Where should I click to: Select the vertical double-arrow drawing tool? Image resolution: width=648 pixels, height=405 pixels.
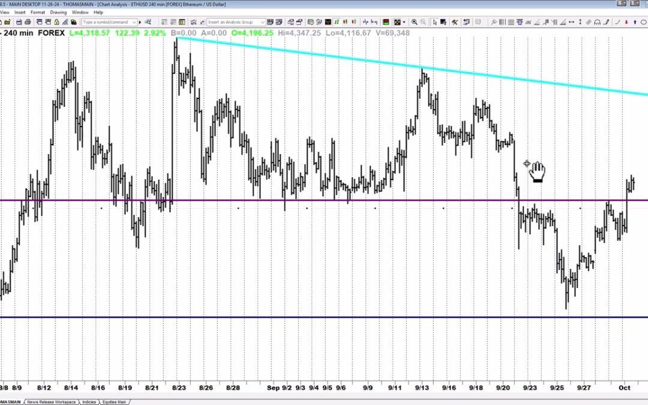click(580, 22)
